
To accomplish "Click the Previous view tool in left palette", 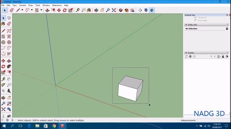I will pyautogui.click(x=9, y=109).
